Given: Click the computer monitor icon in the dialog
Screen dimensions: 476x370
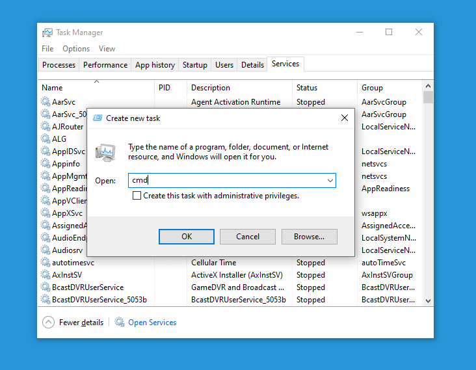Looking at the screenshot, I should pyautogui.click(x=105, y=152).
